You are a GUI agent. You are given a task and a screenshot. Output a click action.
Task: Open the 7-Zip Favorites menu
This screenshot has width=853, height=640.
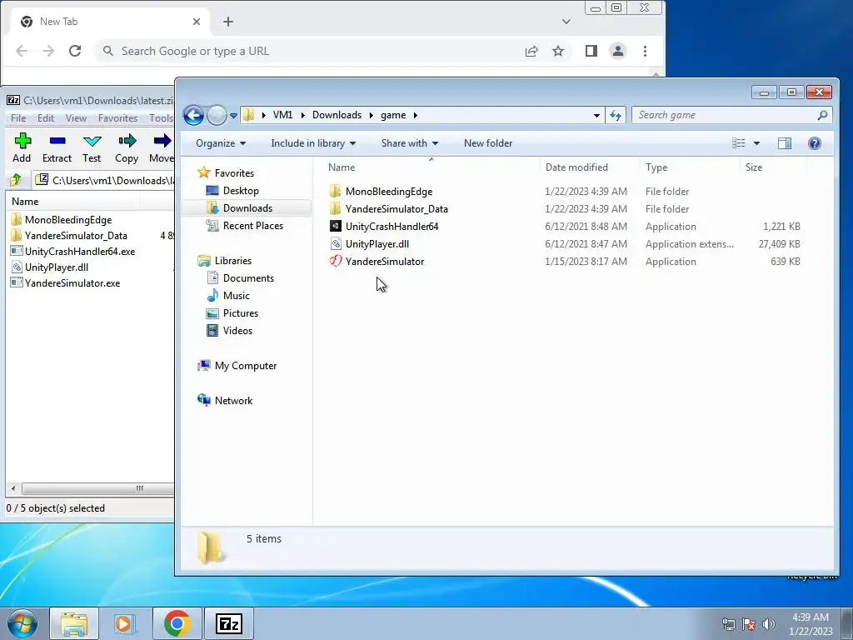coord(117,118)
